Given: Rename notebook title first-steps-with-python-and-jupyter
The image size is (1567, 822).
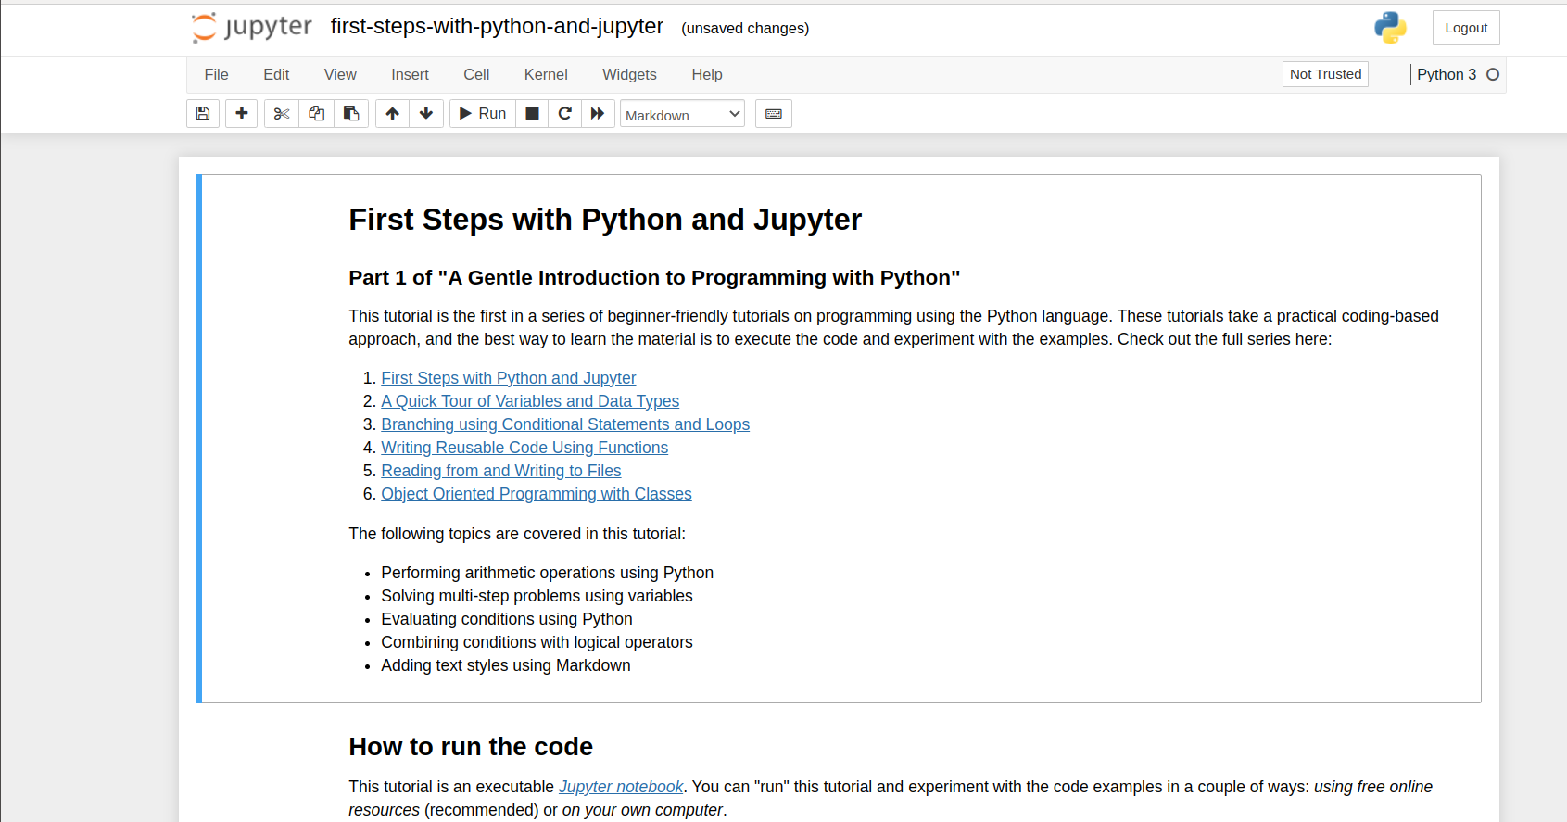Looking at the screenshot, I should 497,26.
